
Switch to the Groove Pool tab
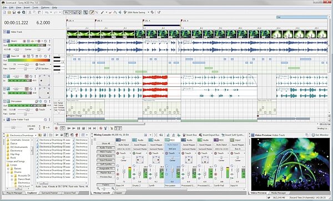click(70, 193)
